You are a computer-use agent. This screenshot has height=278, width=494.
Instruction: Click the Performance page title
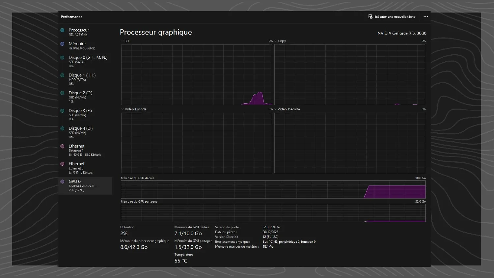pos(71,17)
